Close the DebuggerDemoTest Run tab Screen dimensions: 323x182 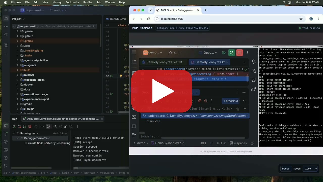[102, 119]
